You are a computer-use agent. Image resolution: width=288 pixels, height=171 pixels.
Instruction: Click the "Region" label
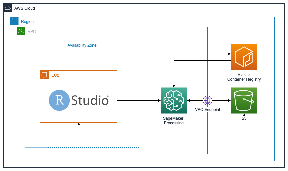coord(27,22)
